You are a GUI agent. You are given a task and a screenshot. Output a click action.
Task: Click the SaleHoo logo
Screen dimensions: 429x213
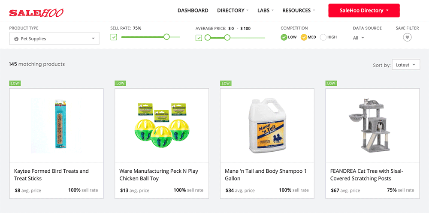pos(36,12)
